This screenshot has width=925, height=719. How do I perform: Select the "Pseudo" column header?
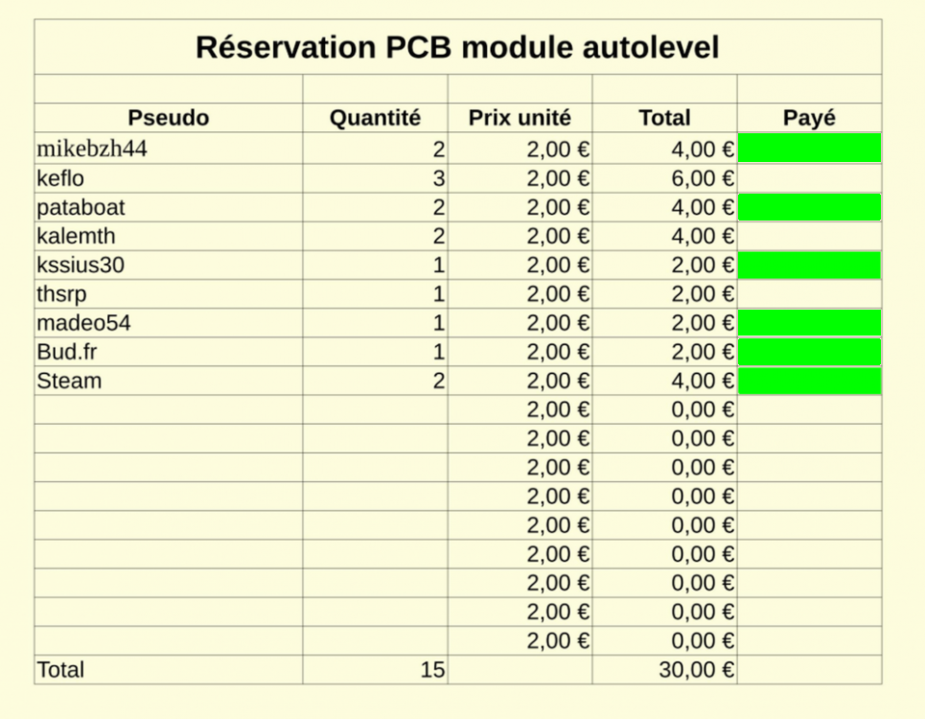[x=168, y=118]
